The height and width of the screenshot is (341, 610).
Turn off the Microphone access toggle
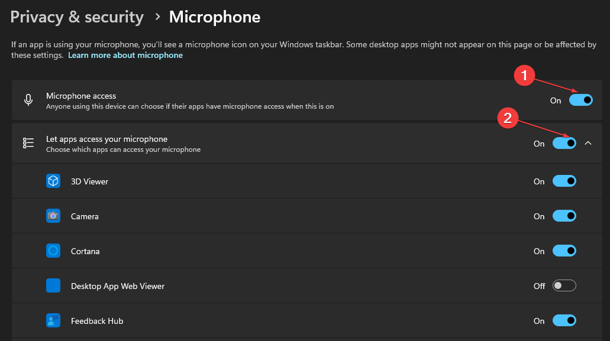[581, 100]
